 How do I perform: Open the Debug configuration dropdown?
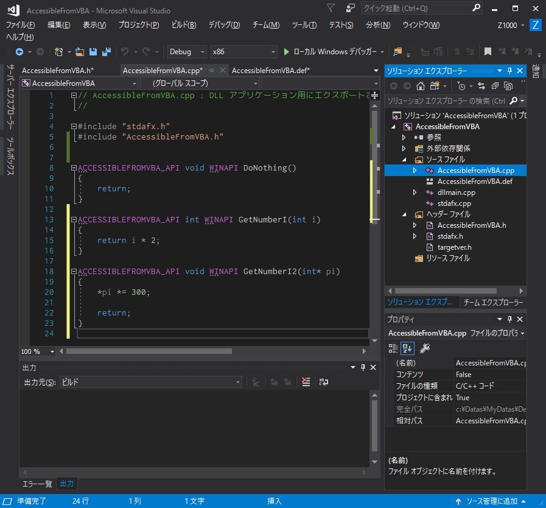coord(187,52)
